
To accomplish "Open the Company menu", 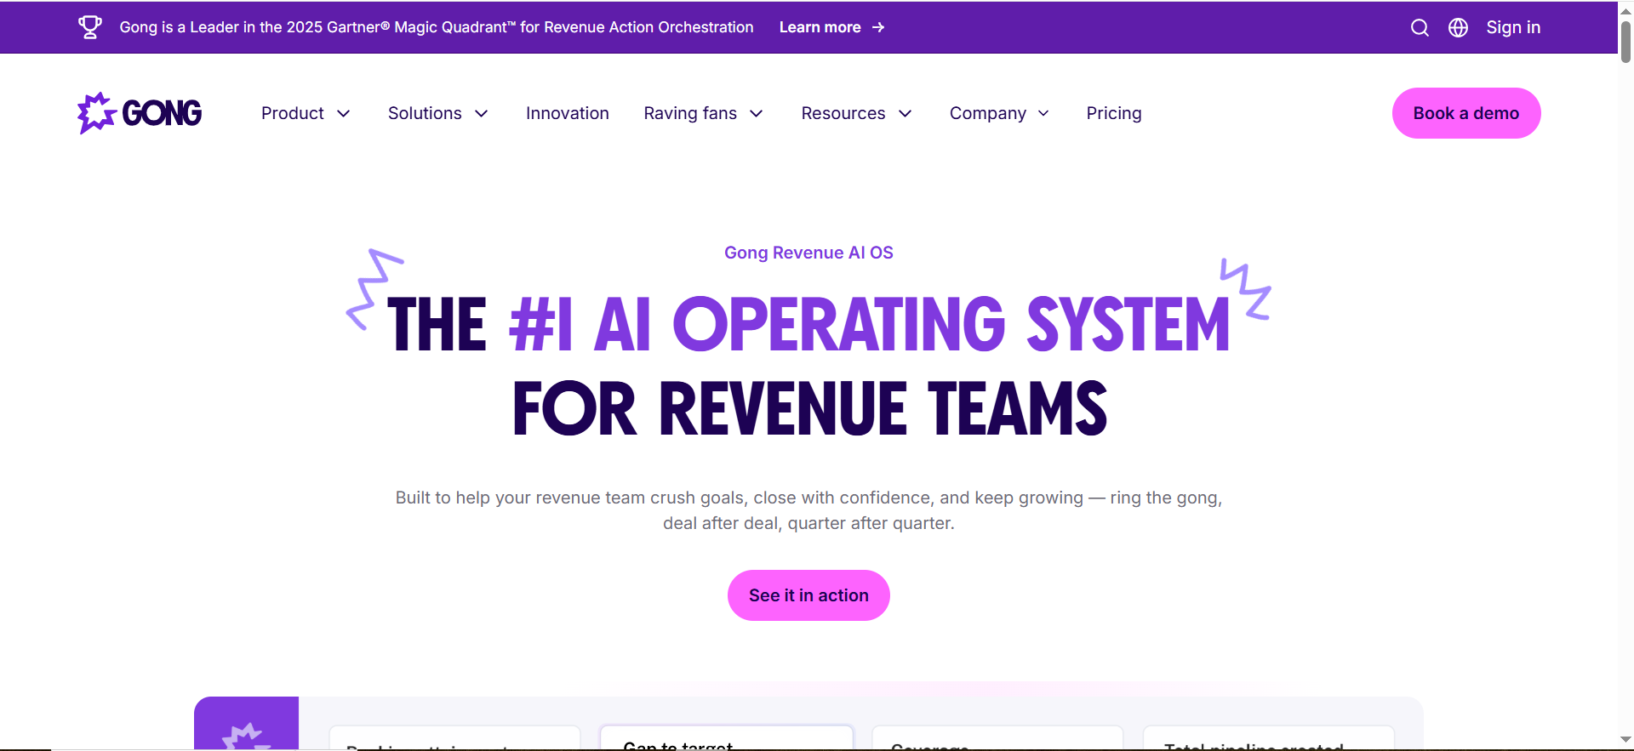I will 988,113.
